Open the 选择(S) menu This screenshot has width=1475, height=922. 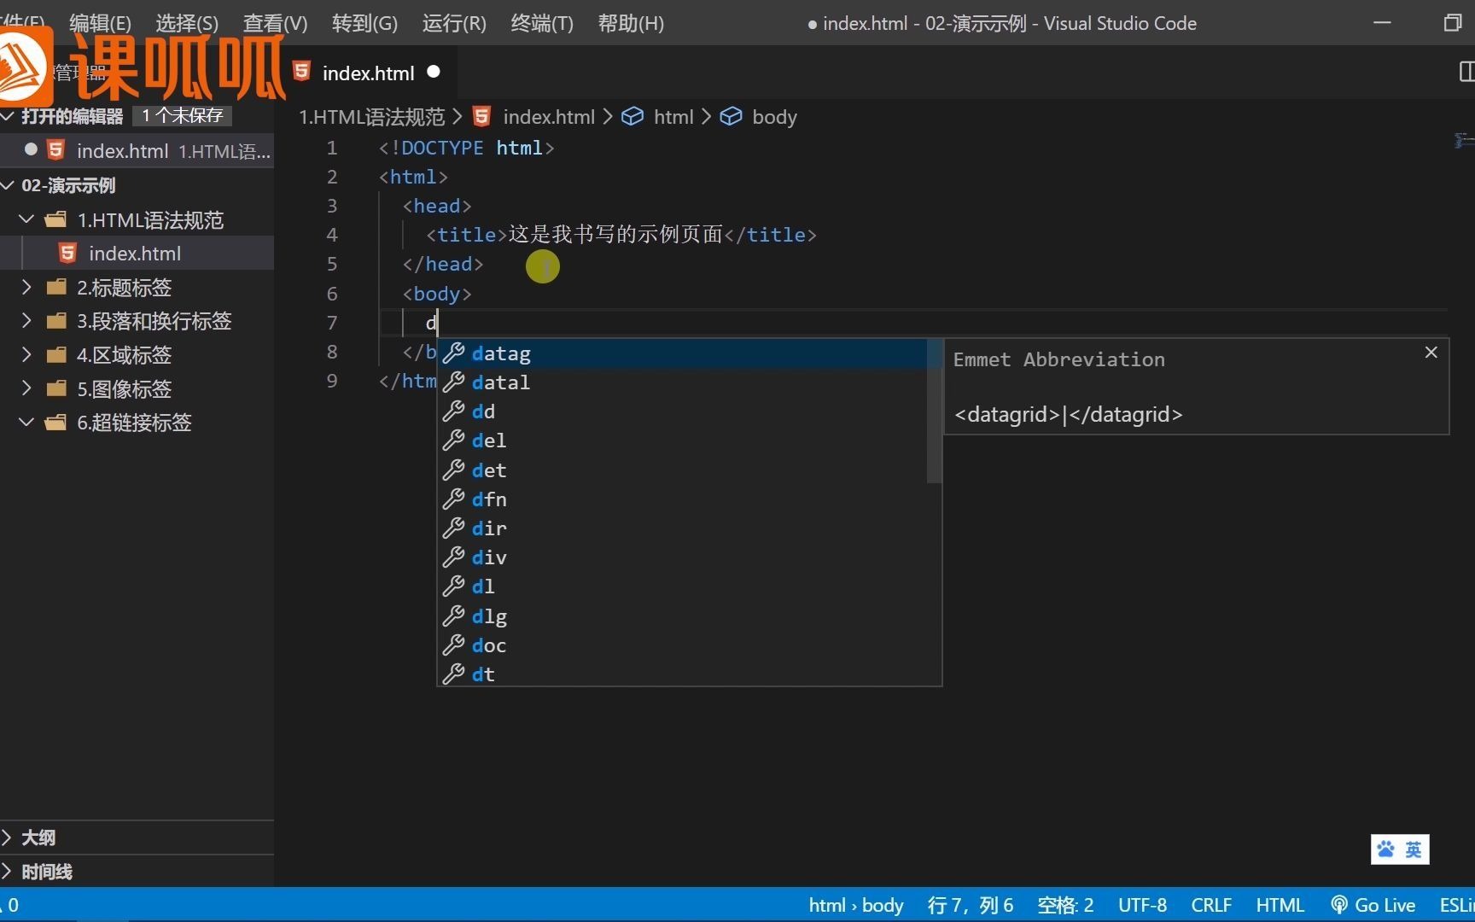click(187, 23)
